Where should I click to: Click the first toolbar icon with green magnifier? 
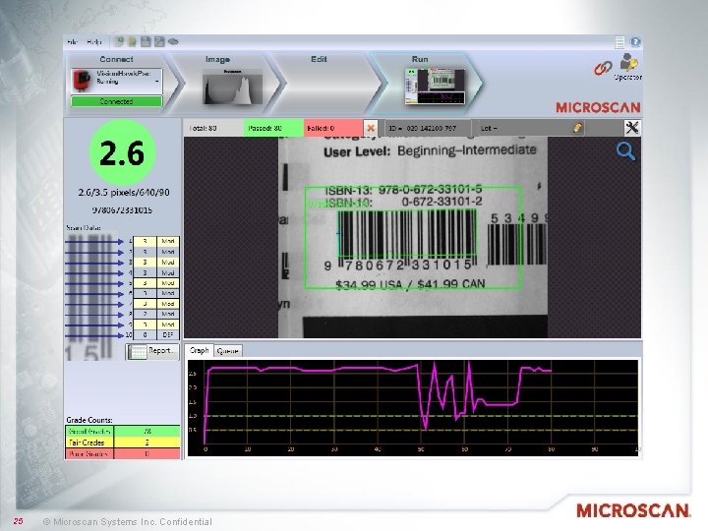click(119, 42)
